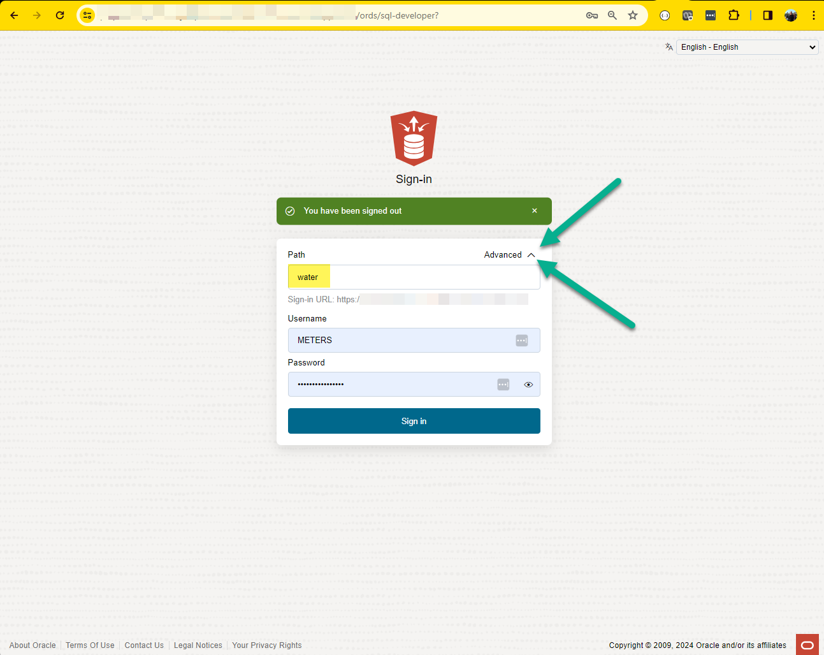Open the Legal Notices link
Viewport: 824px width, 655px height.
198,645
